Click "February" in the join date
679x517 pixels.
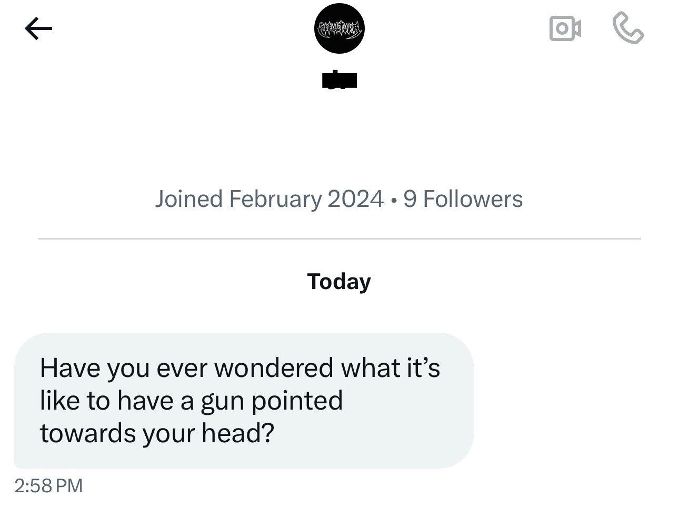pyautogui.click(x=275, y=200)
